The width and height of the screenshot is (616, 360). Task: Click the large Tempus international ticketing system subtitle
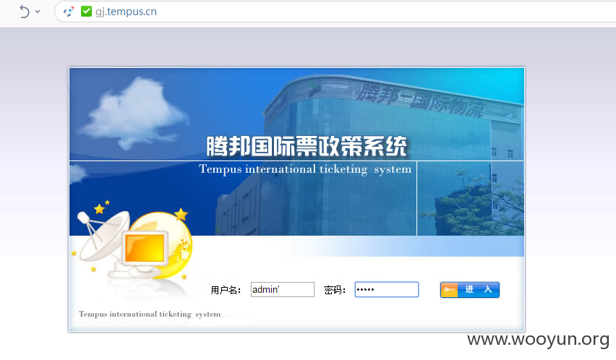click(305, 169)
